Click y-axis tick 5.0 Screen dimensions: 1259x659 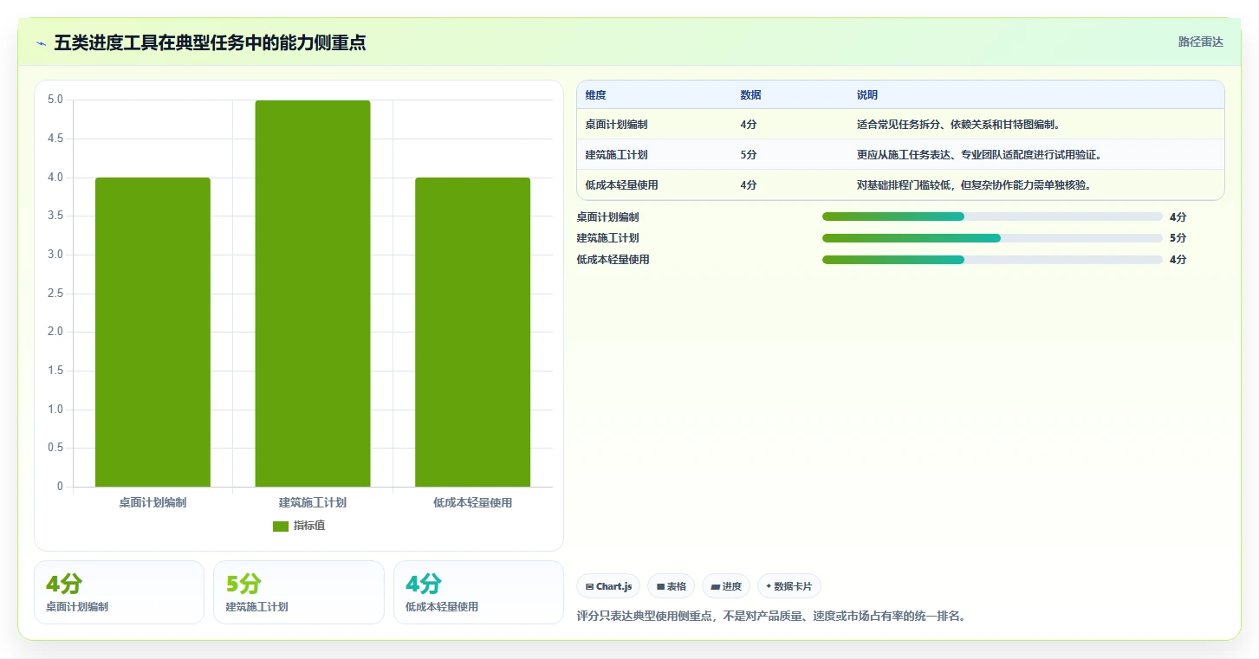[x=55, y=100]
